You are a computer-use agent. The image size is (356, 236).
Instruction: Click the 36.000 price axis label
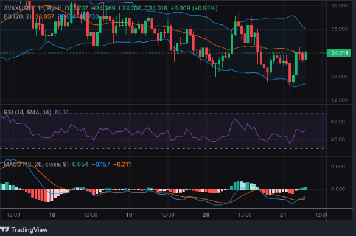click(340, 5)
